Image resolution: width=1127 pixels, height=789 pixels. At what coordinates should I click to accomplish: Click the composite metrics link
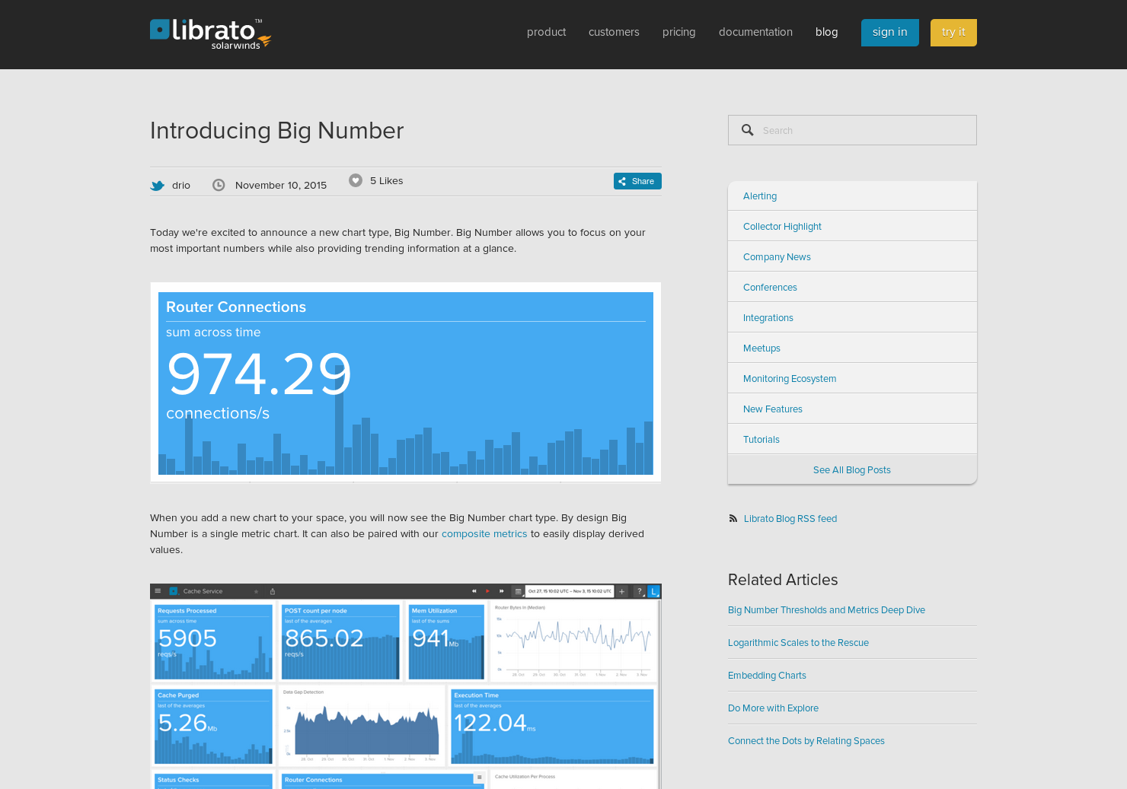[484, 534]
